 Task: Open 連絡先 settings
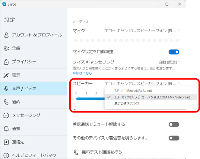[34, 142]
